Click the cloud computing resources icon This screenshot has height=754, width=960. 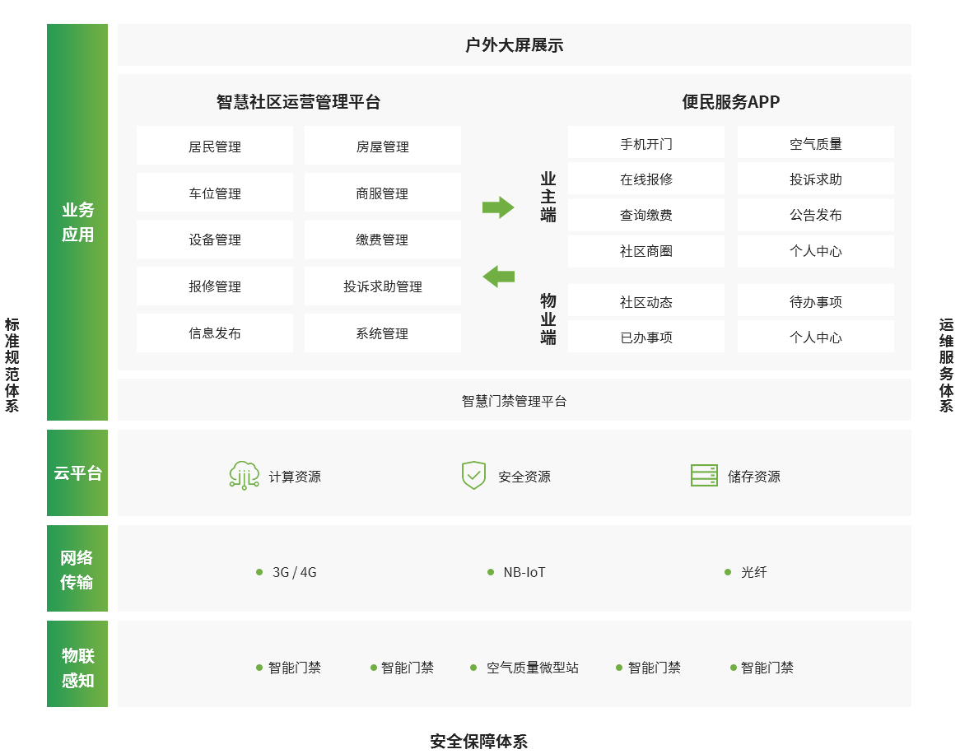click(244, 475)
